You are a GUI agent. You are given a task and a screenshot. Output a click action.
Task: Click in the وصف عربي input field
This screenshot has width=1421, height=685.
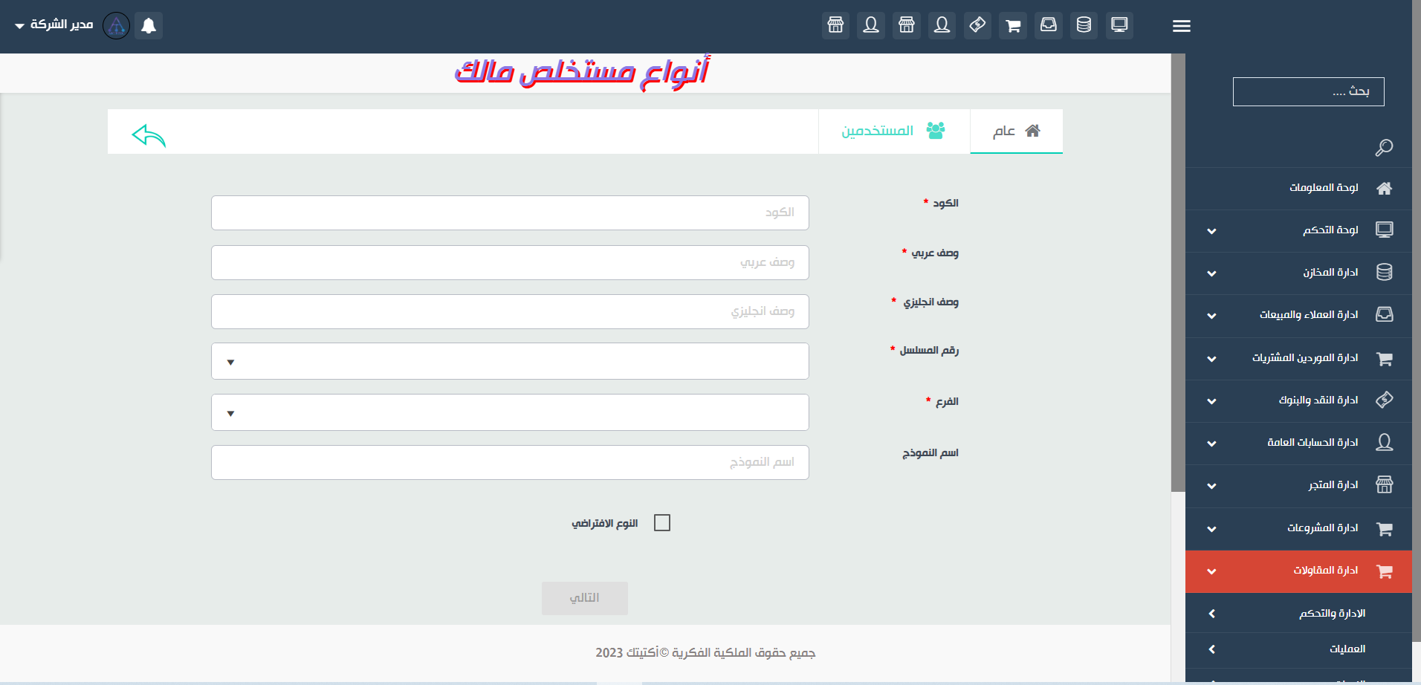[x=510, y=263]
